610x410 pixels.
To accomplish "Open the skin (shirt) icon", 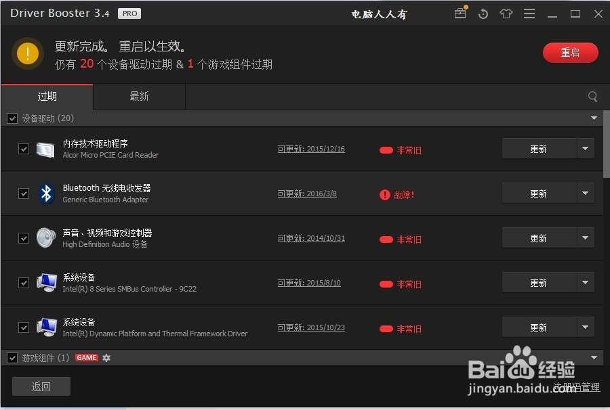I will (506, 14).
